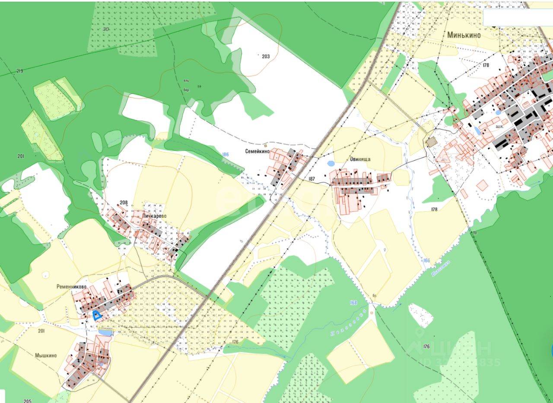Click the elevation mark 219
Screen dimensions: 553x403
point(20,71)
